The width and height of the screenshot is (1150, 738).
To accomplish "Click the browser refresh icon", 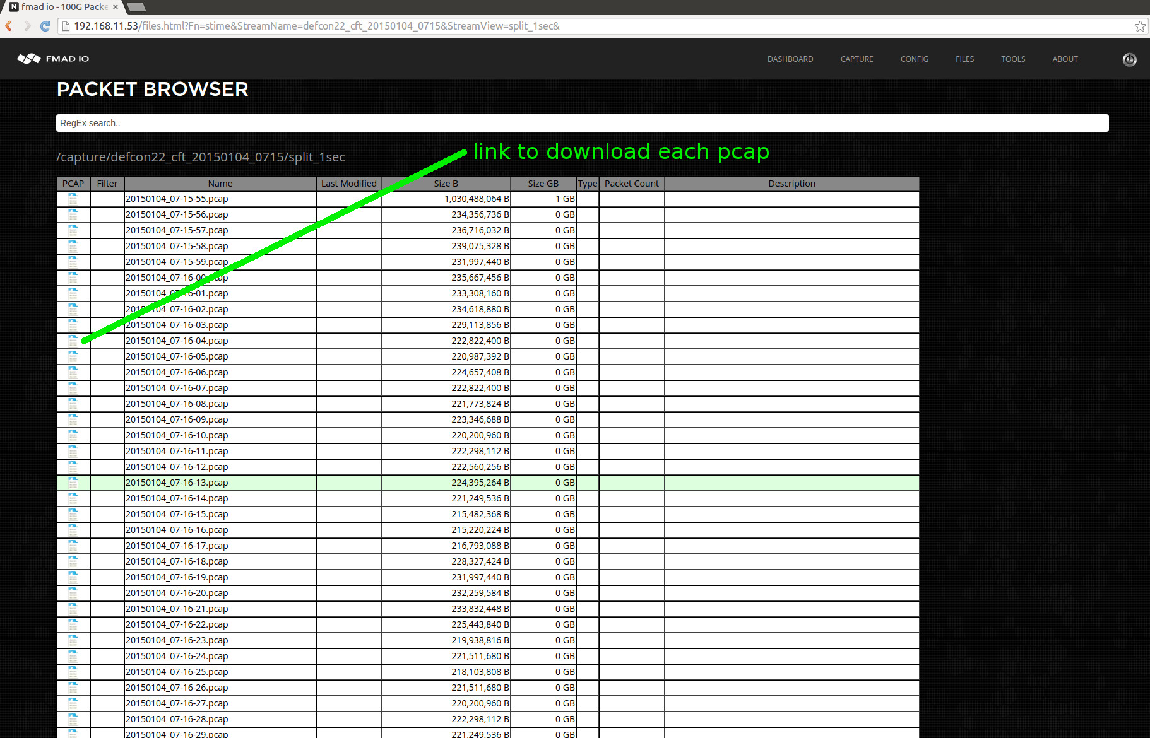I will (44, 26).
